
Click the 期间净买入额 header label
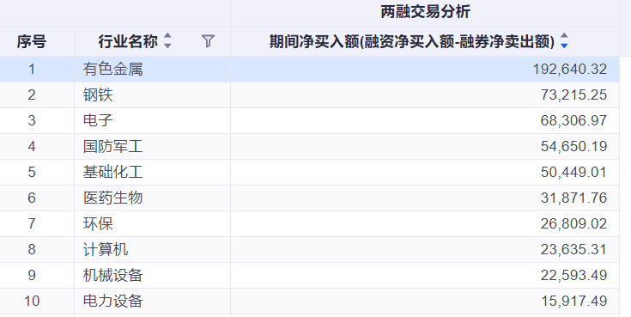[412, 41]
